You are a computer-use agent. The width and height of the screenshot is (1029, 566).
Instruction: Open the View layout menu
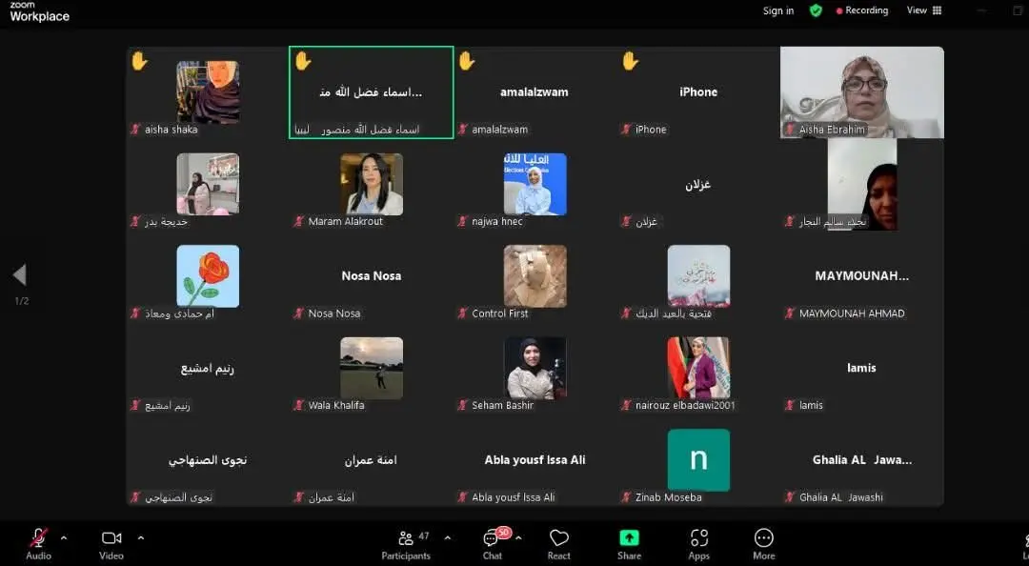click(923, 10)
